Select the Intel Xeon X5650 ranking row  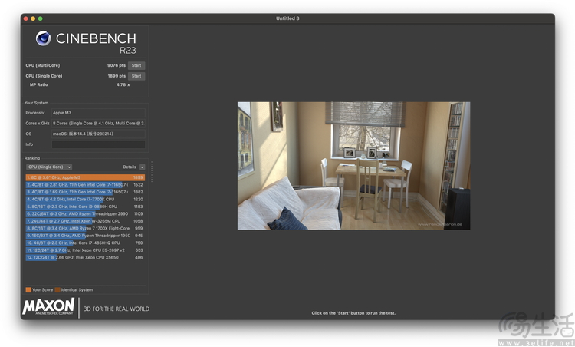pyautogui.click(x=85, y=258)
